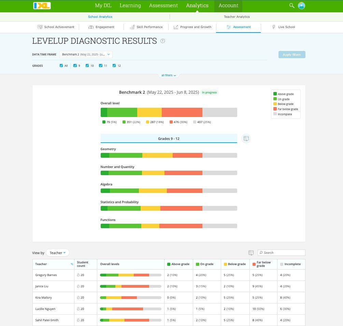This screenshot has width=343, height=326.
Task: Click the export icon next to Search
Action: 251,253
